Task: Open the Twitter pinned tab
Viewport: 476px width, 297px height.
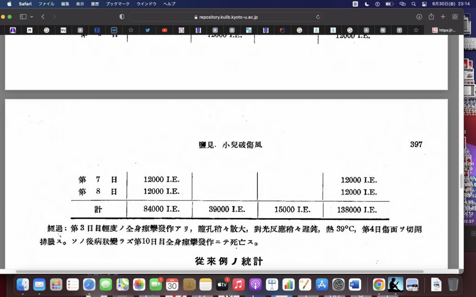Action: tap(147, 30)
